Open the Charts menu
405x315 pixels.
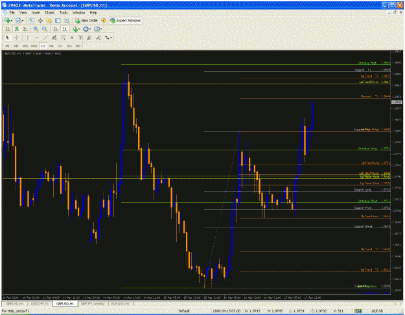[50, 12]
